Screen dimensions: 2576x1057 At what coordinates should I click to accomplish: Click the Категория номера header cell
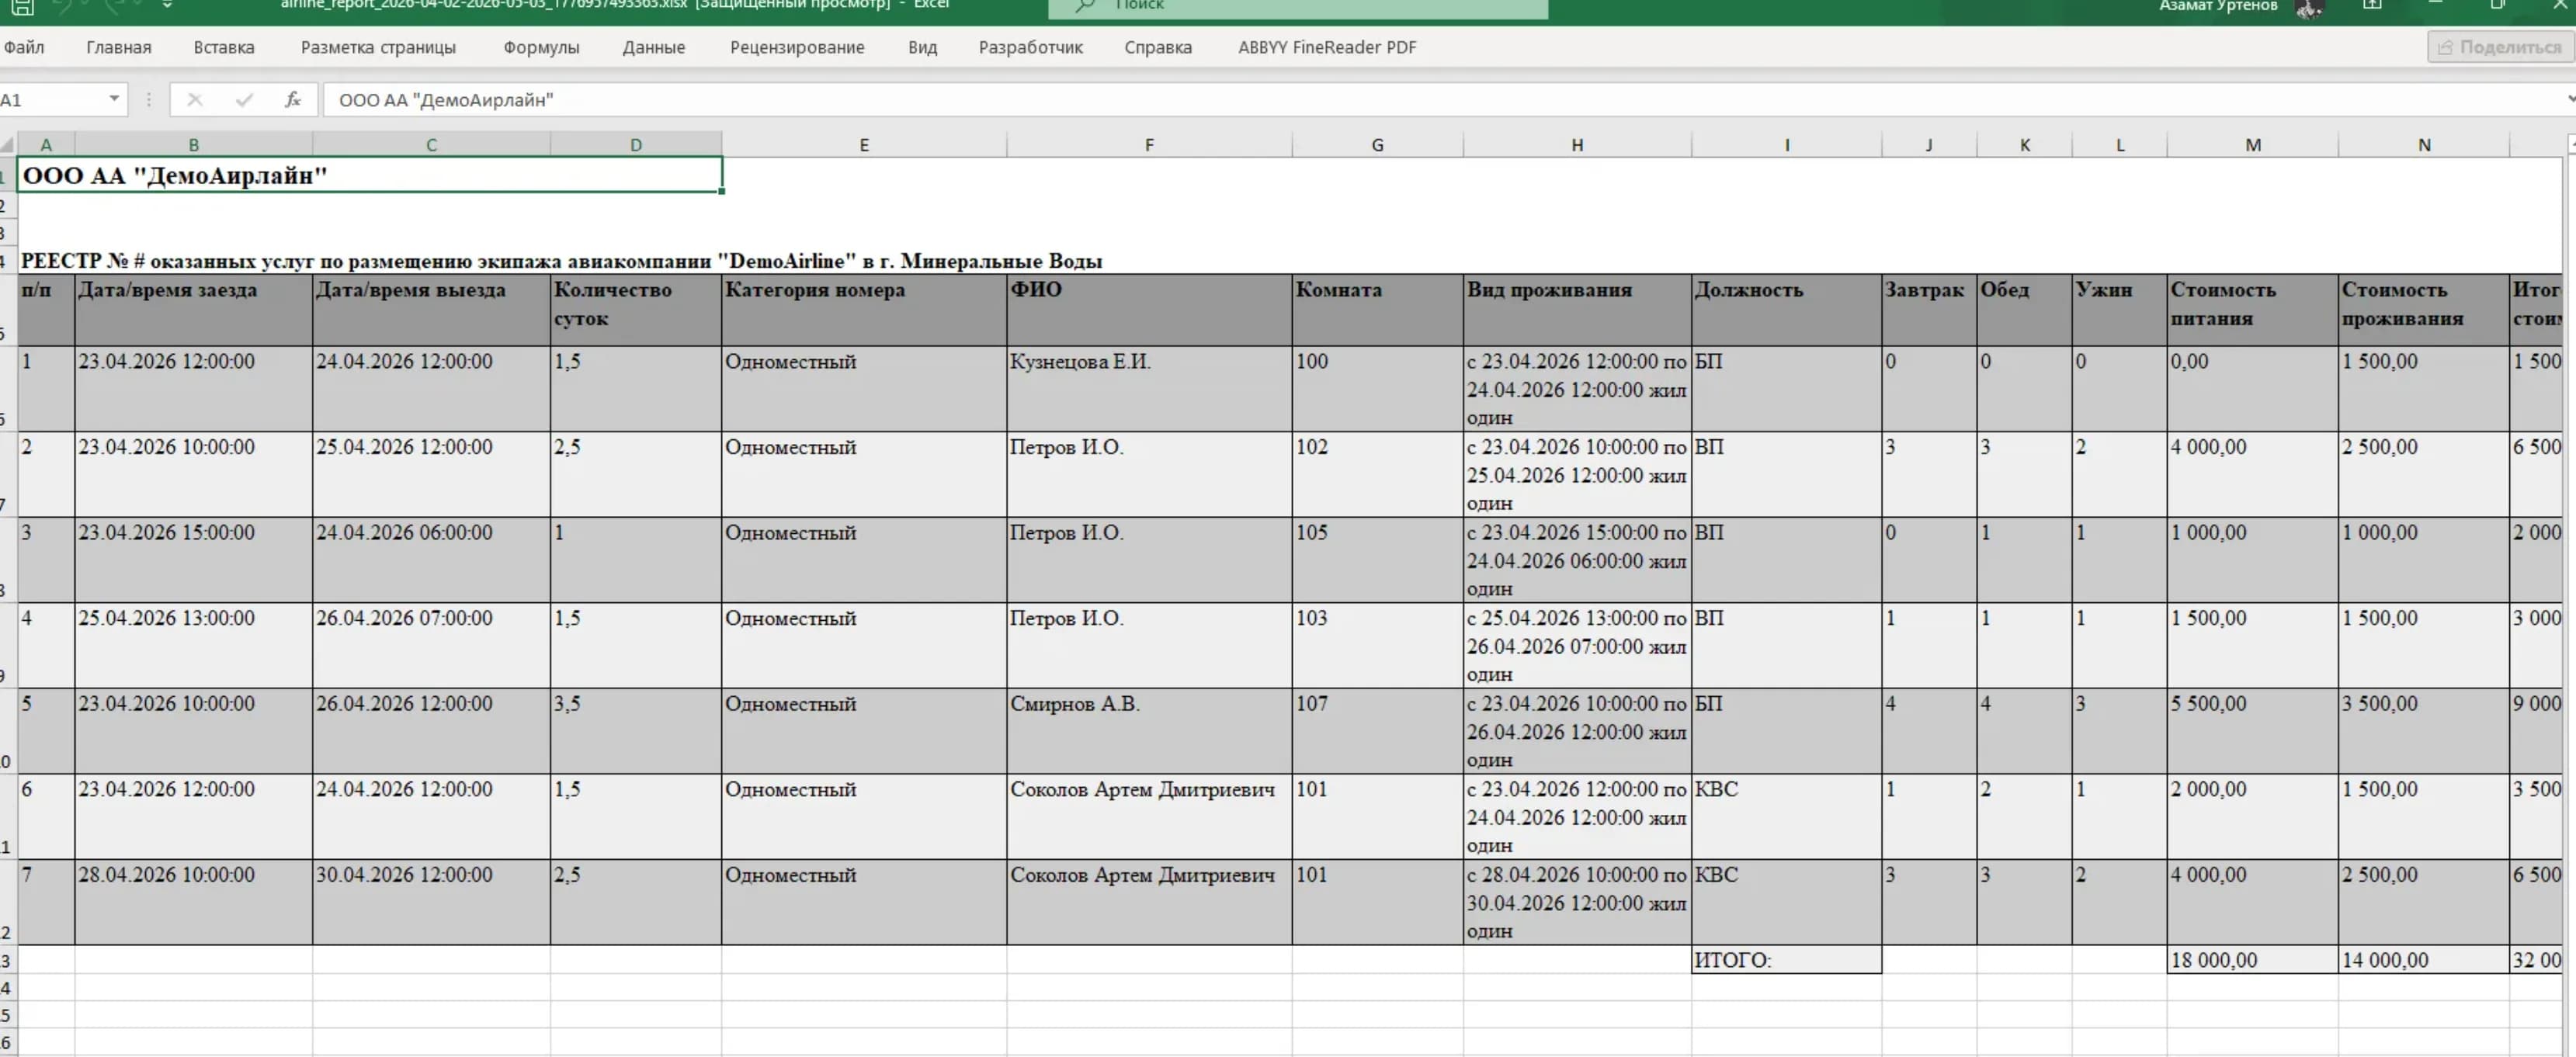pos(864,311)
